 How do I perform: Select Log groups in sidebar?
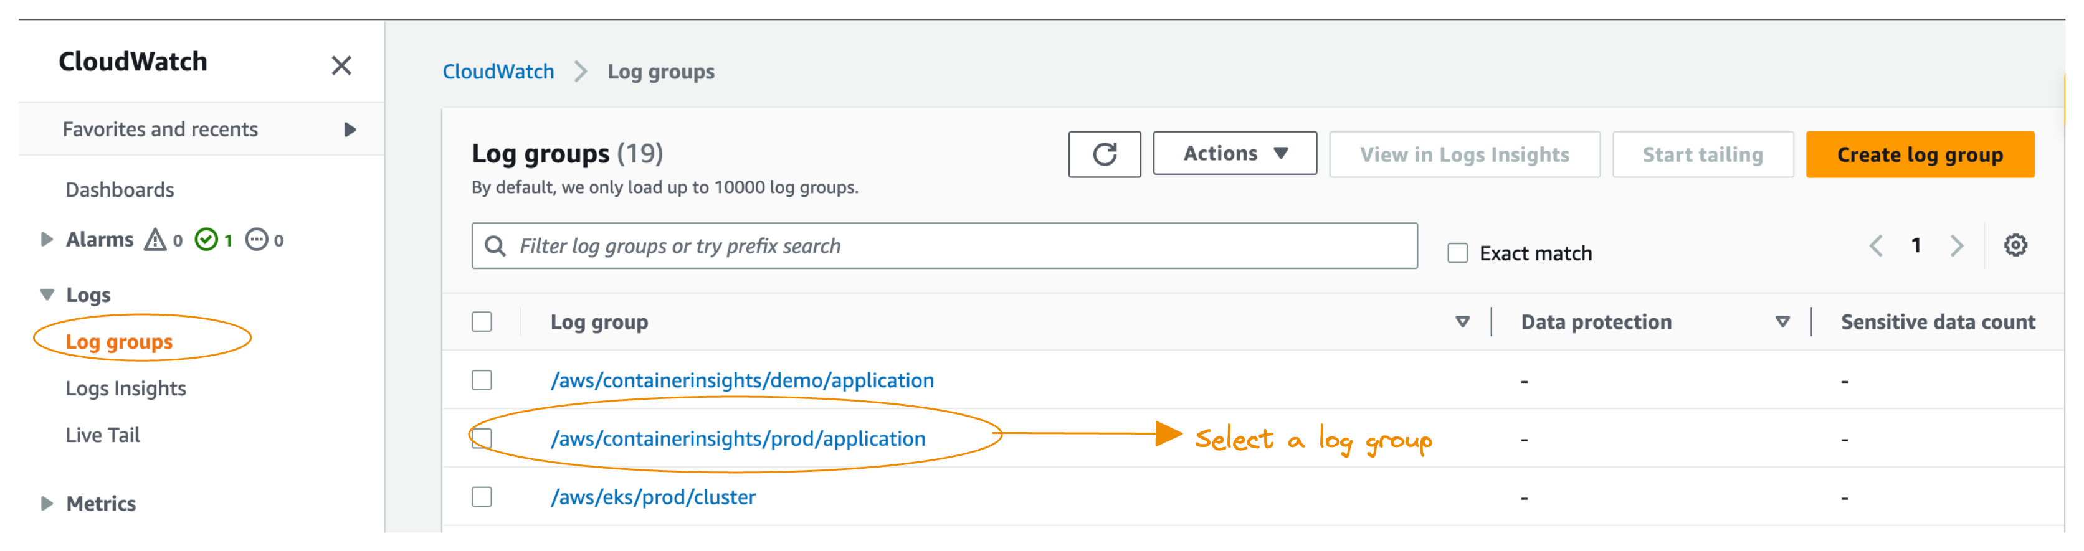coord(119,342)
